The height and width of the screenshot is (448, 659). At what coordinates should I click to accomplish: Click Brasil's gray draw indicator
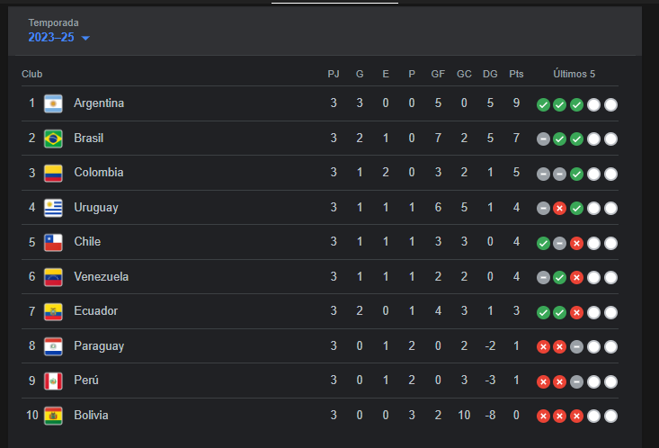pyautogui.click(x=543, y=139)
